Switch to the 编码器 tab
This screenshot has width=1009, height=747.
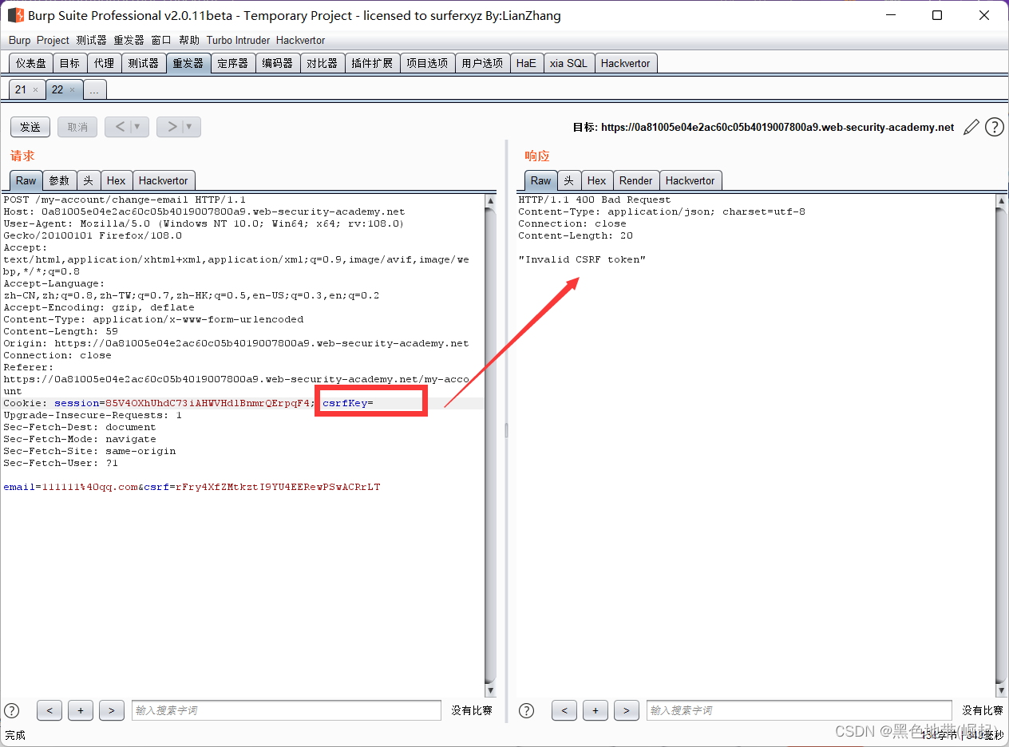click(x=278, y=63)
